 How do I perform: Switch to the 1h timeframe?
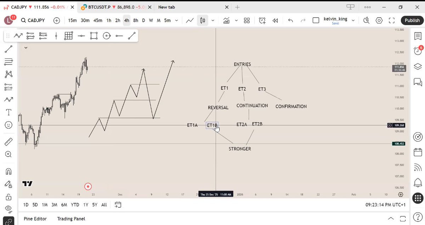[x=109, y=21]
